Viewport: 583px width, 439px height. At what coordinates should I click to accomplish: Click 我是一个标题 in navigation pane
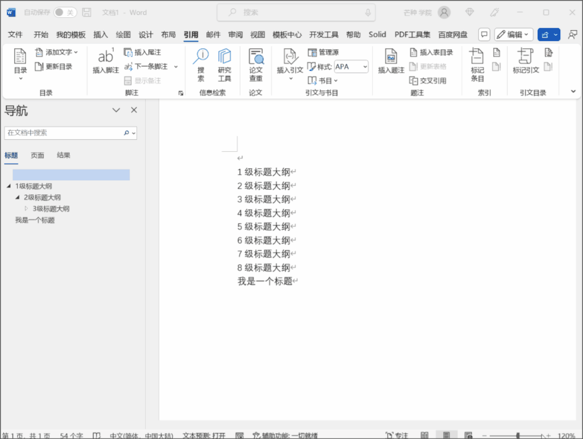pos(35,220)
